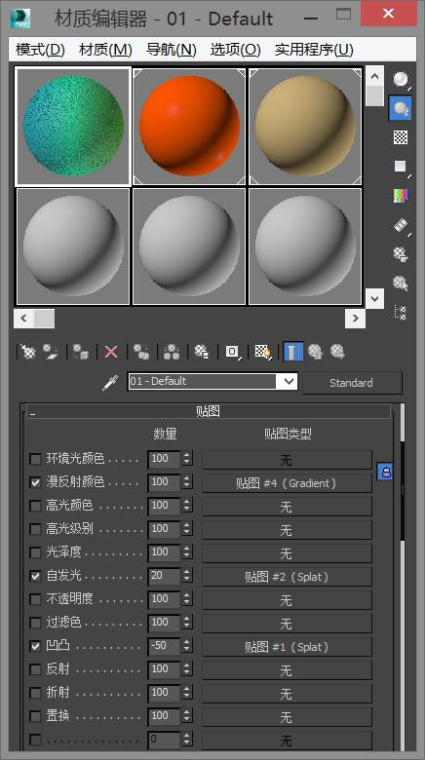The height and width of the screenshot is (760, 425).
Task: Open 贴图 #4 (Gradient) map button
Action: pyautogui.click(x=287, y=483)
